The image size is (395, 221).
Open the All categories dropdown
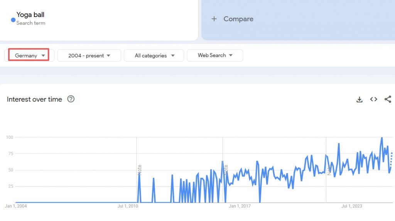point(154,56)
